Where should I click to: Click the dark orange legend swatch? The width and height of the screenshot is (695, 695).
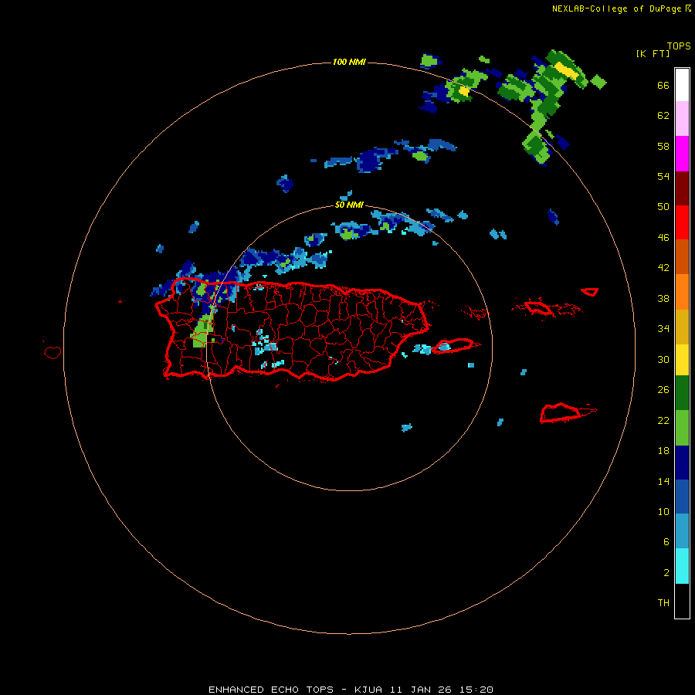tap(682, 256)
